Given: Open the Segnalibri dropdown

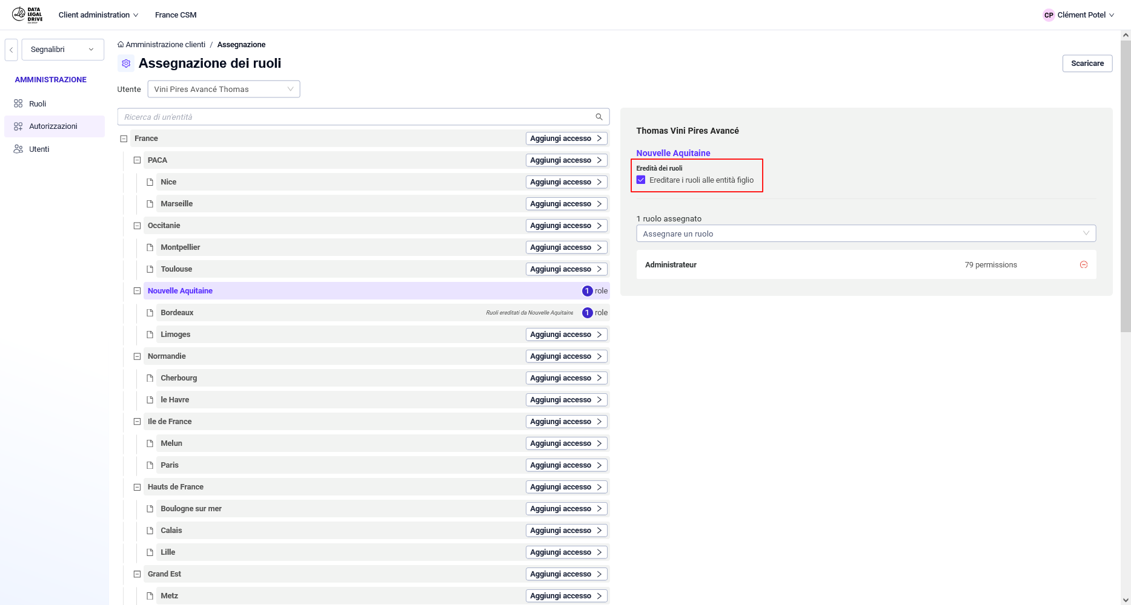Looking at the screenshot, I should [x=63, y=50].
